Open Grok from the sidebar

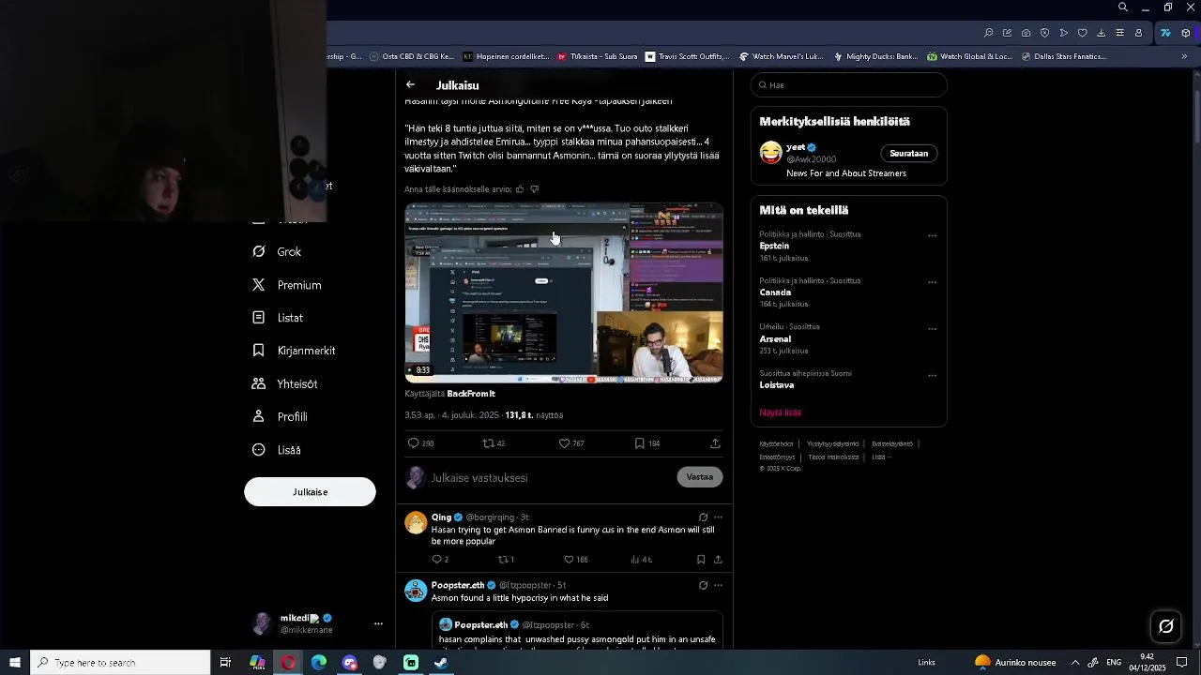pyautogui.click(x=278, y=252)
